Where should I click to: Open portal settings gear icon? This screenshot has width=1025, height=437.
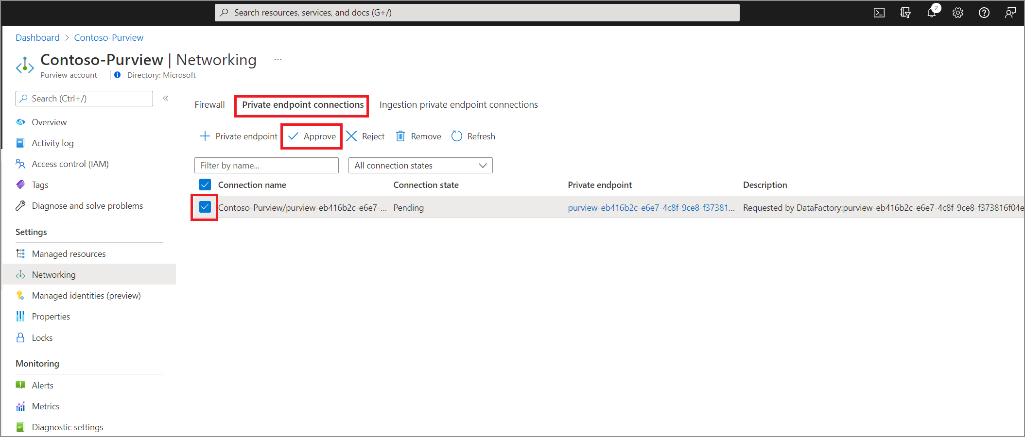point(957,13)
